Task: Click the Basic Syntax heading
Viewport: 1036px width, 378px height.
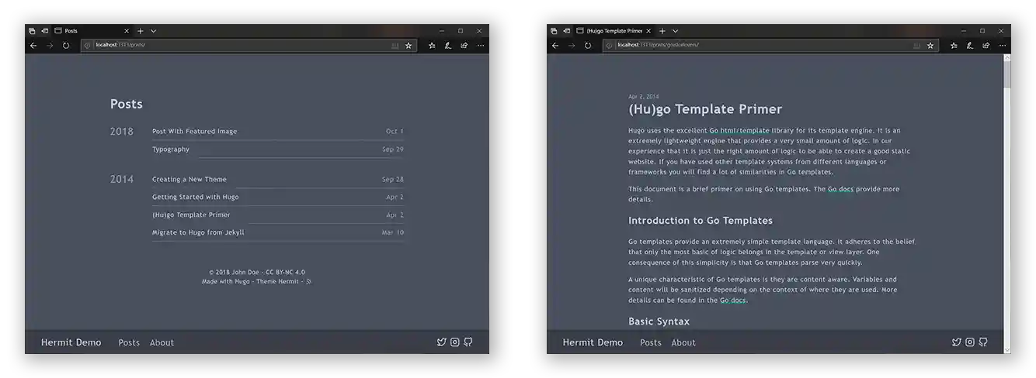Action: 659,321
